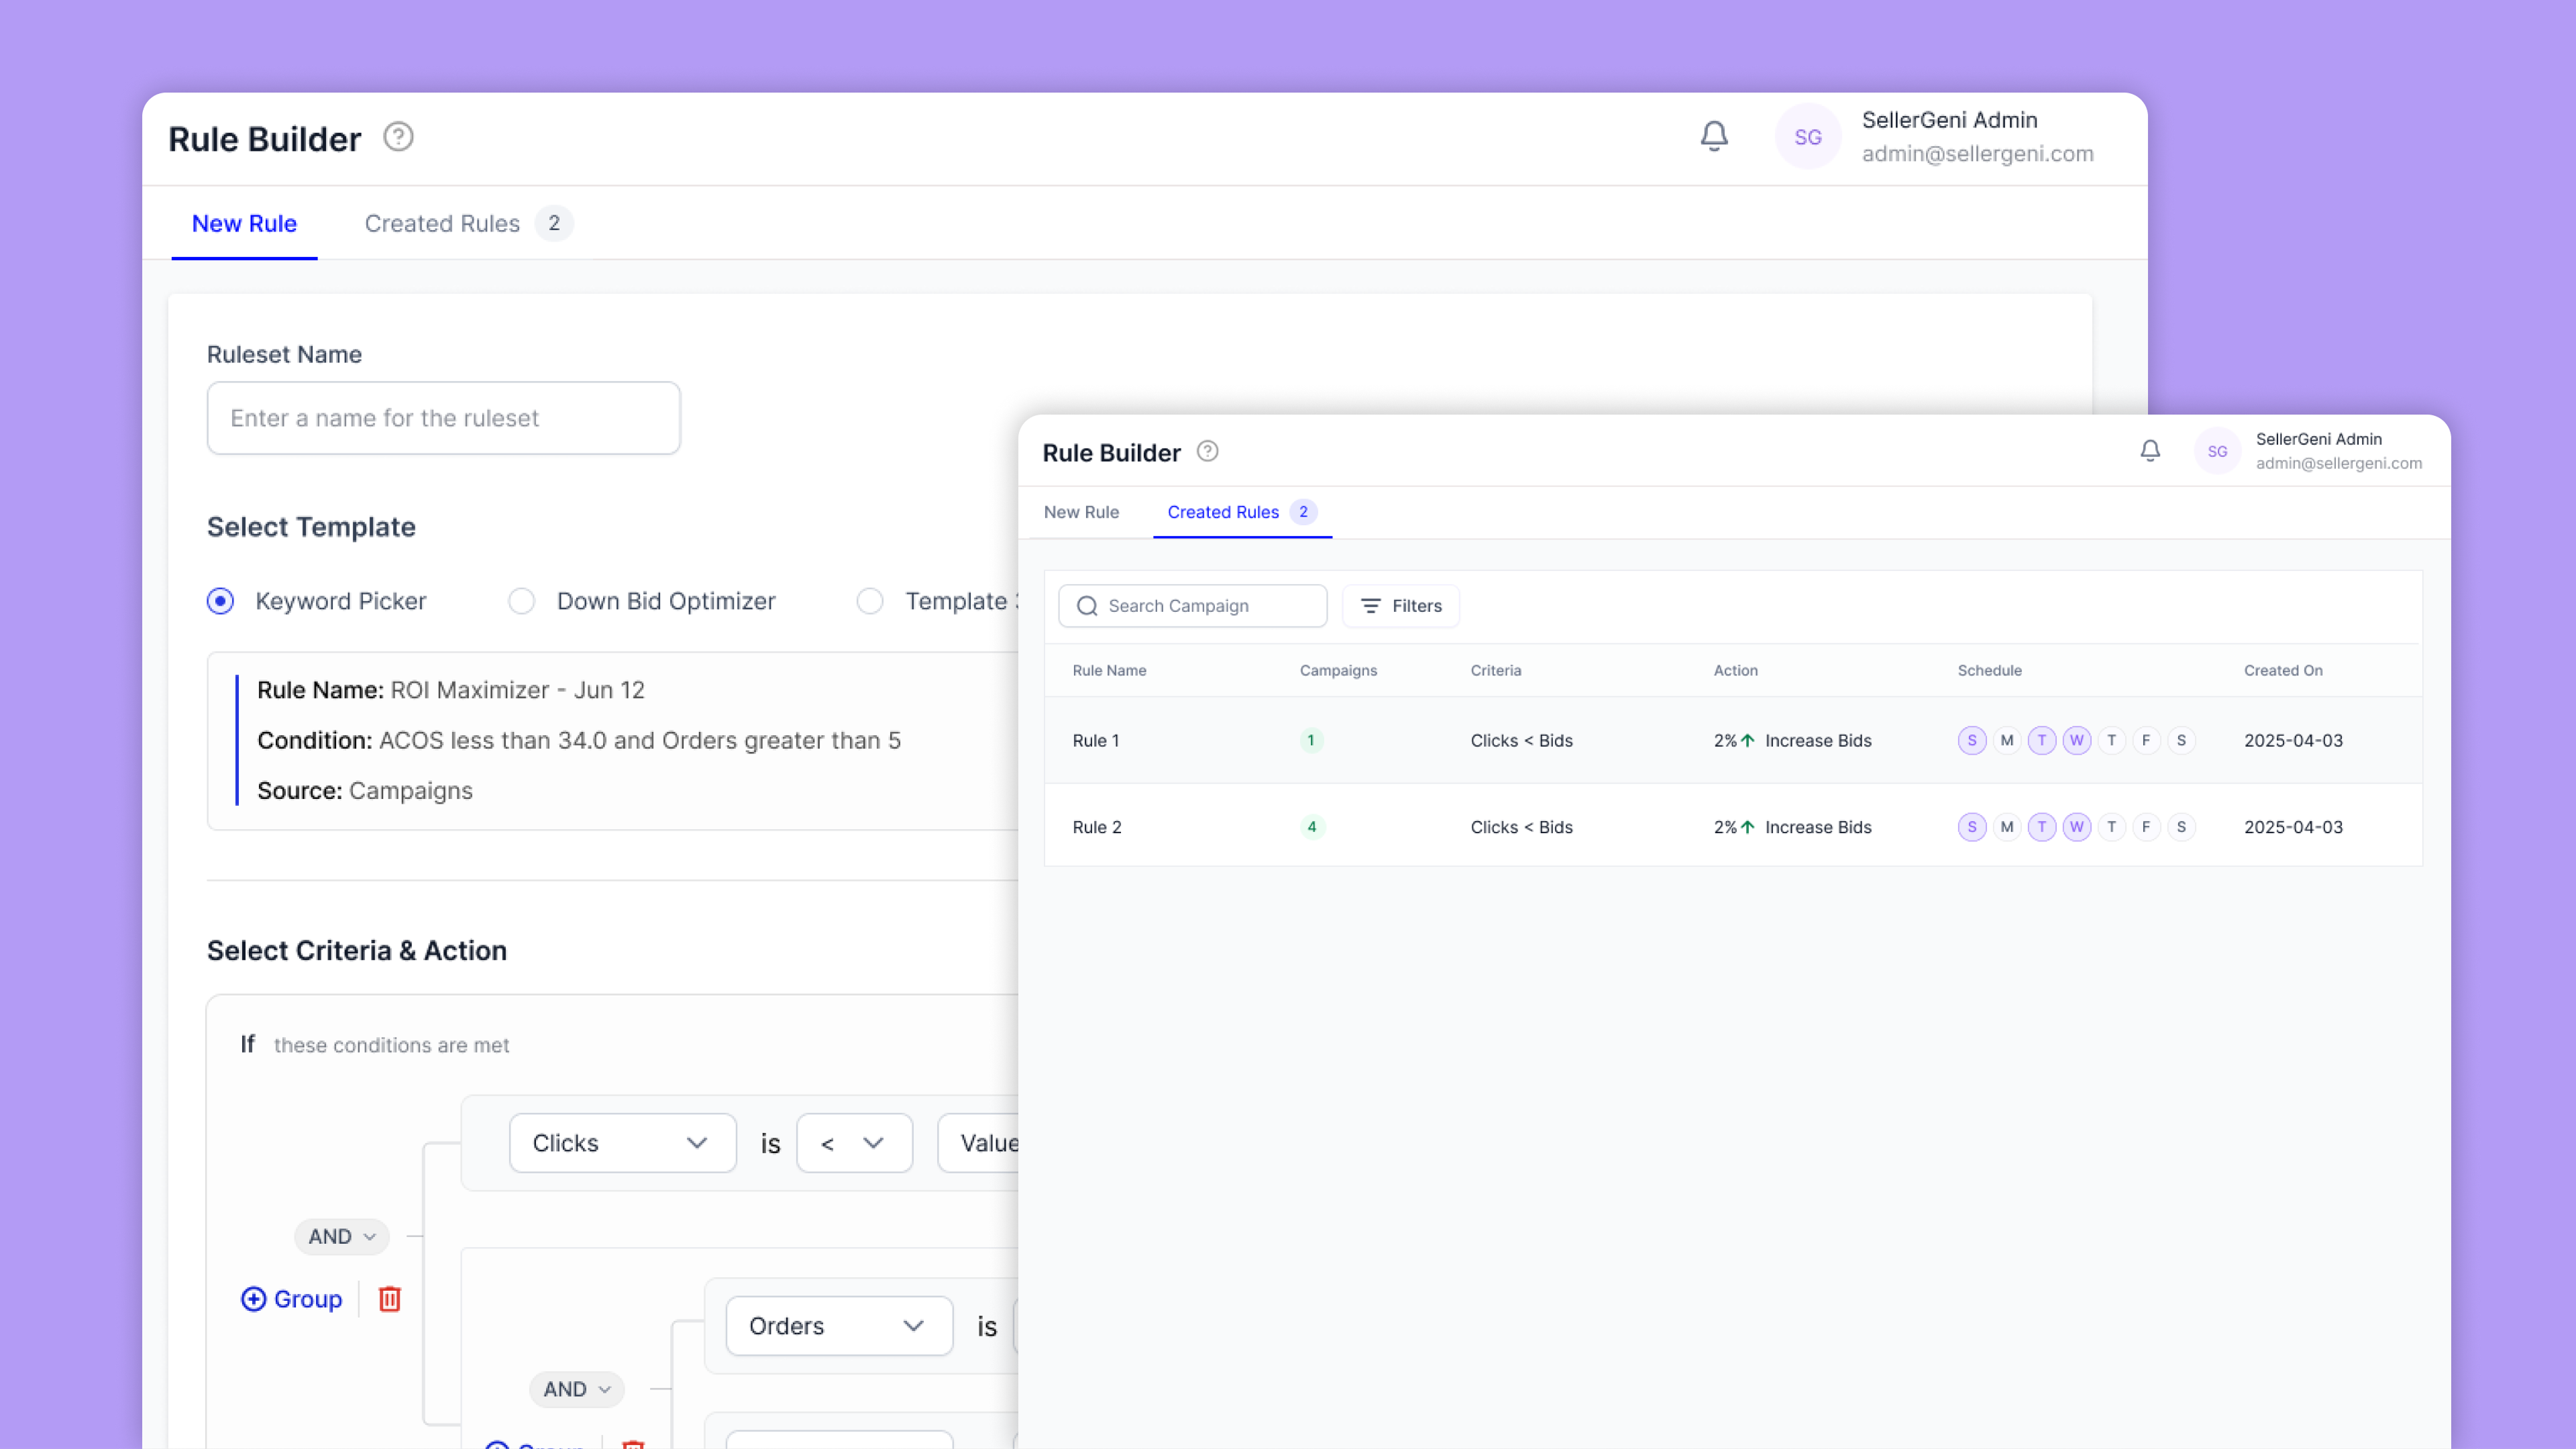The width and height of the screenshot is (2576, 1449).
Task: Click Rule 1 created date 2025-04-03
Action: (2293, 741)
